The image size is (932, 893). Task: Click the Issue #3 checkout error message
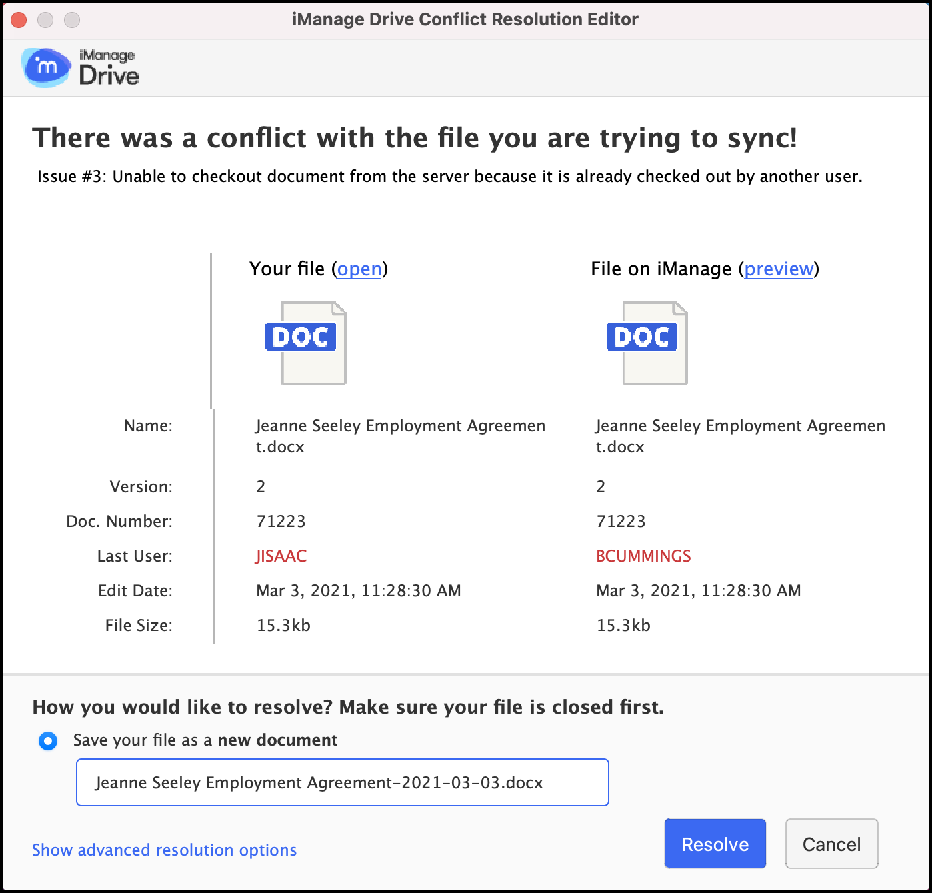[449, 177]
